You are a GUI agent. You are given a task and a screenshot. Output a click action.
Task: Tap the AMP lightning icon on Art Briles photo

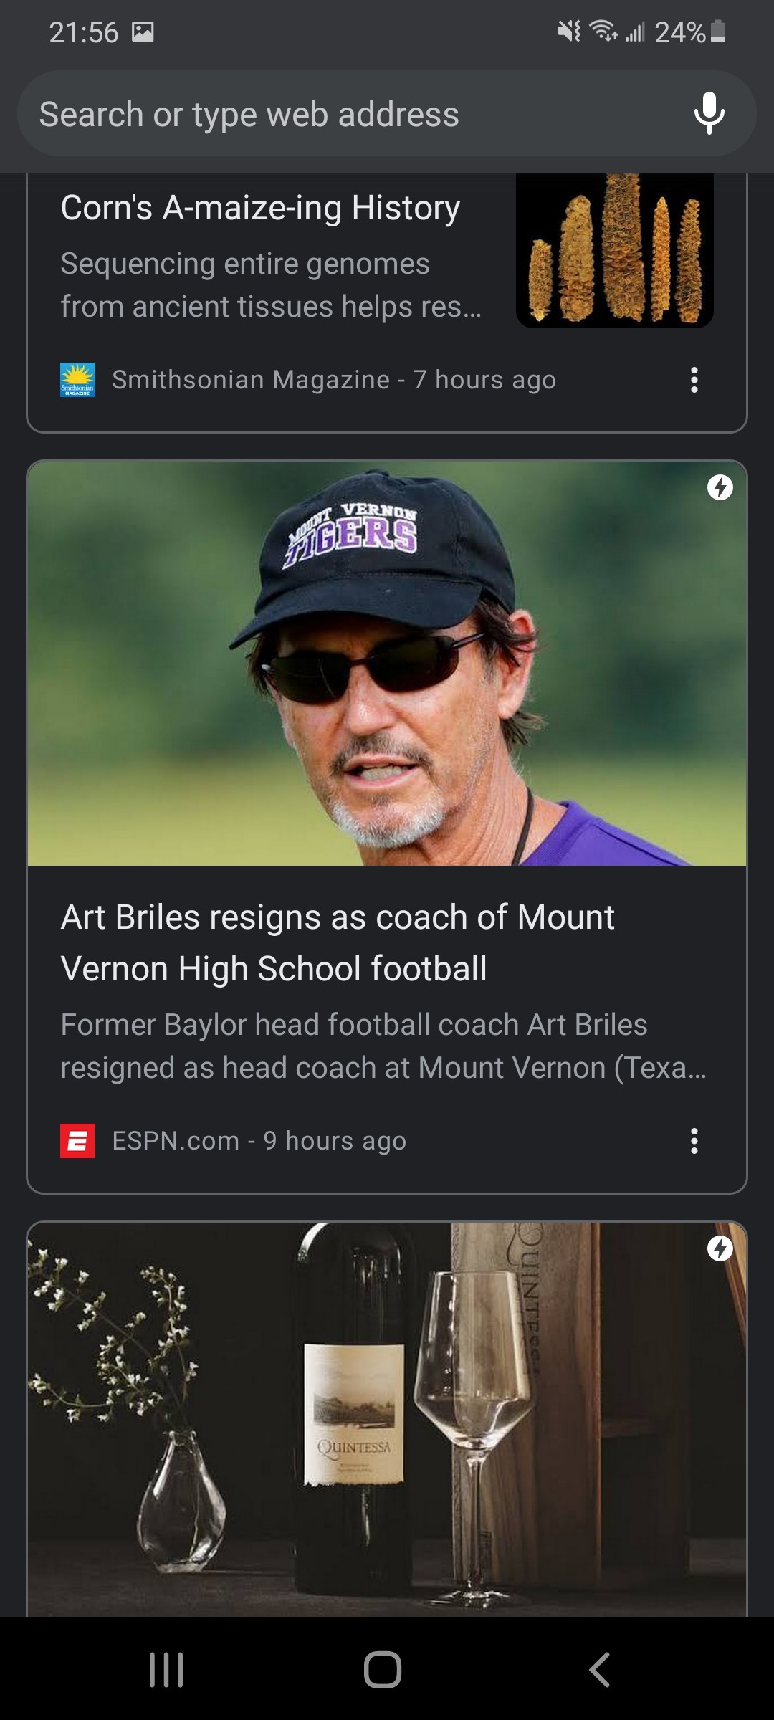pyautogui.click(x=720, y=488)
